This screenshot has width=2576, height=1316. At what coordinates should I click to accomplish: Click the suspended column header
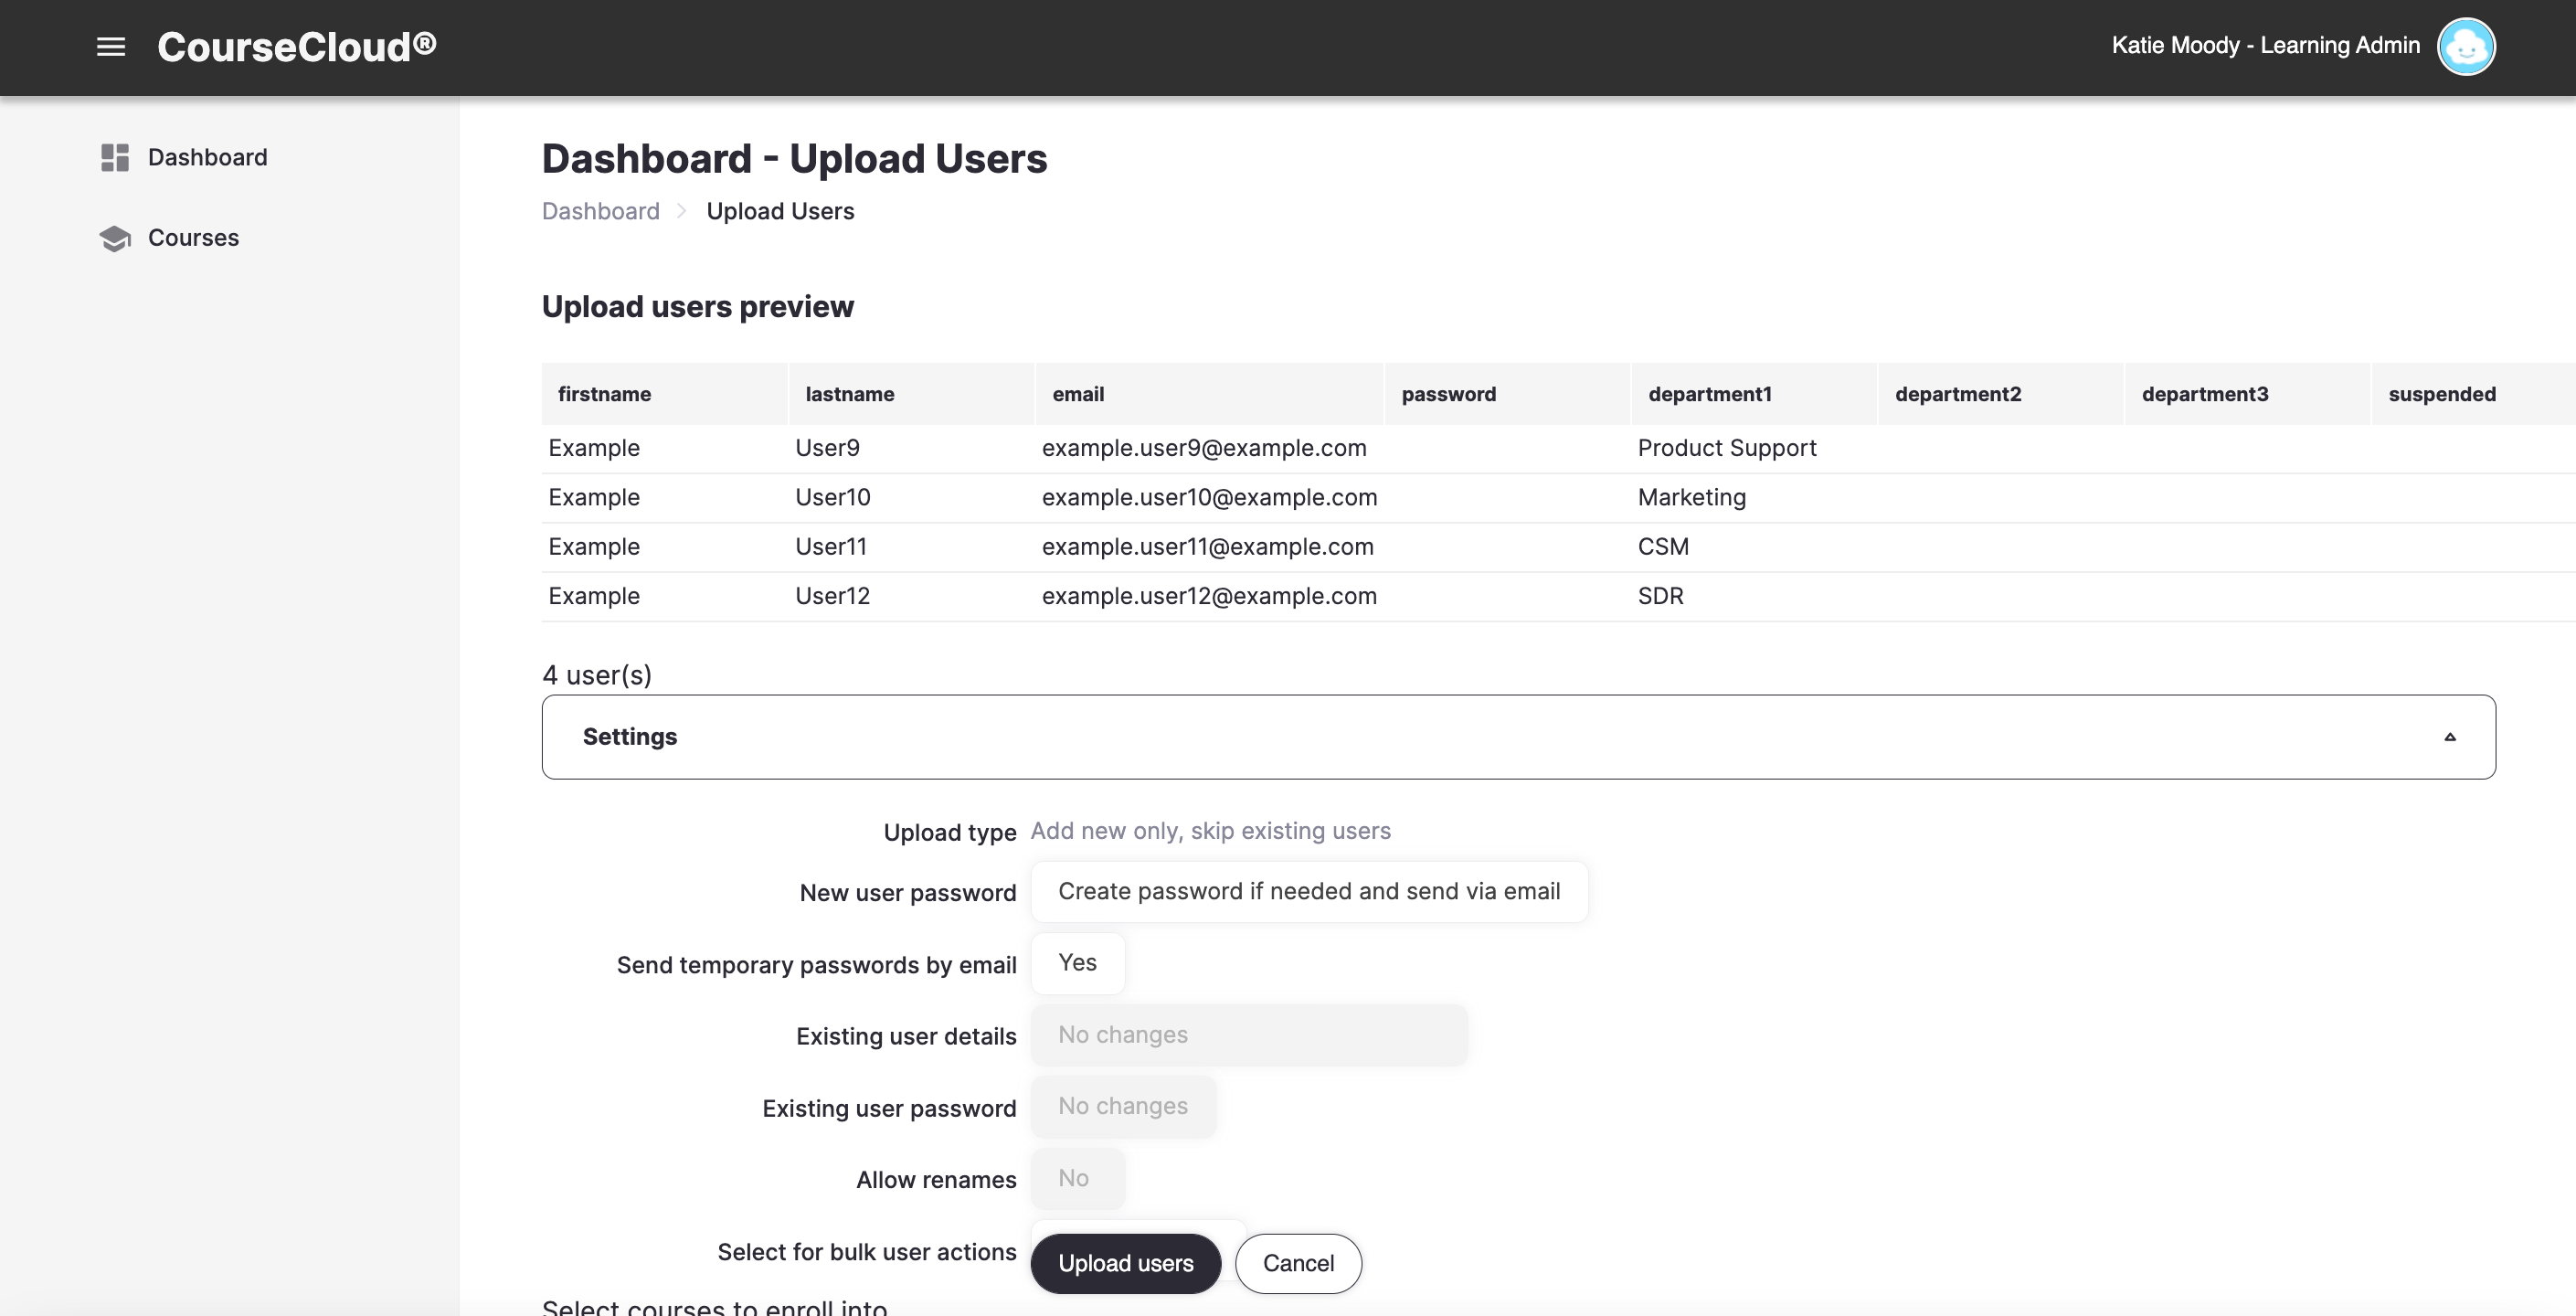coord(2441,394)
